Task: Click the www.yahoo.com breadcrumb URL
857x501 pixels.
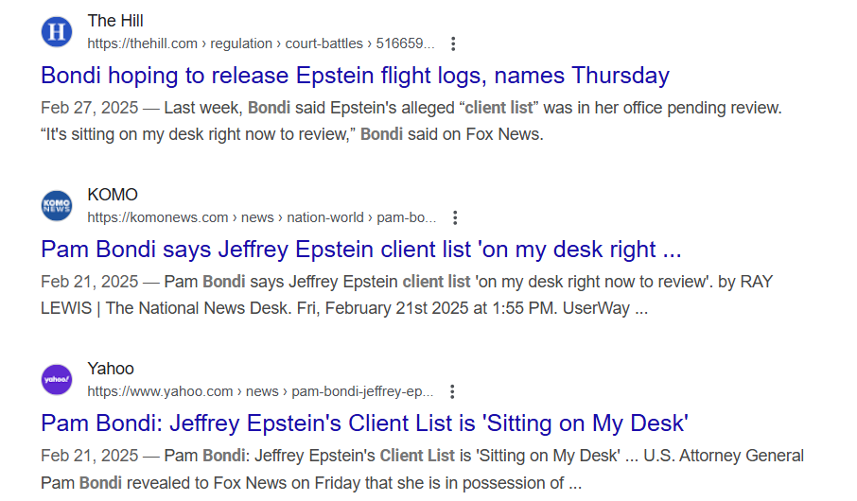Action: point(259,391)
